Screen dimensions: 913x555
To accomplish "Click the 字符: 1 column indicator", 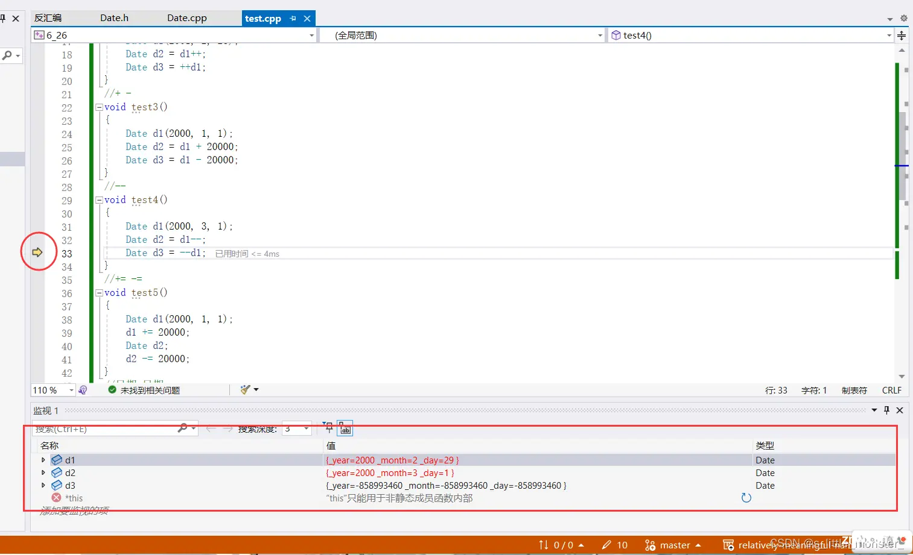I will point(814,390).
